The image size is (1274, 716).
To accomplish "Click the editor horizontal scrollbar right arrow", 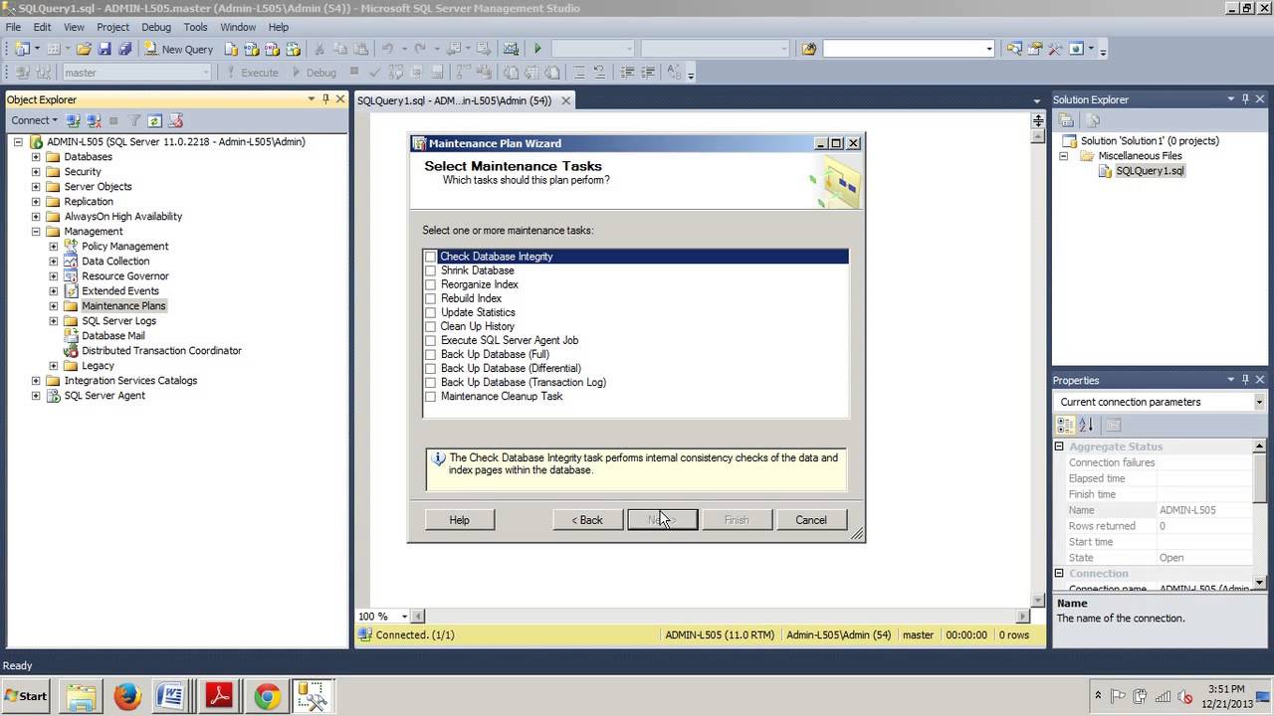I will click(x=1022, y=617).
